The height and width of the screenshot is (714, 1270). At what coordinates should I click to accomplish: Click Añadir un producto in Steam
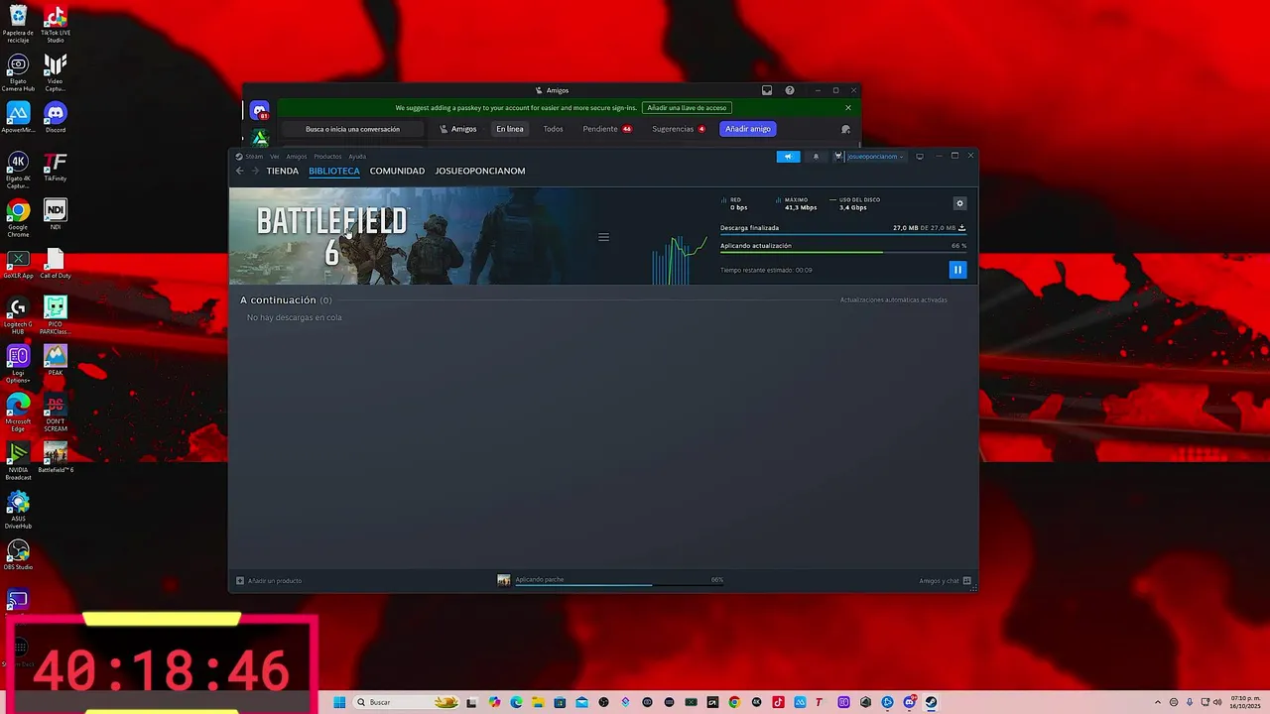[269, 581]
